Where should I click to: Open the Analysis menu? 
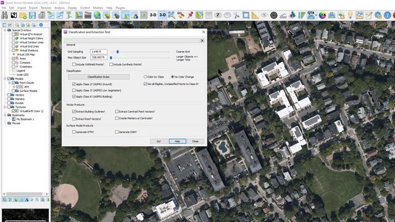pos(59,8)
